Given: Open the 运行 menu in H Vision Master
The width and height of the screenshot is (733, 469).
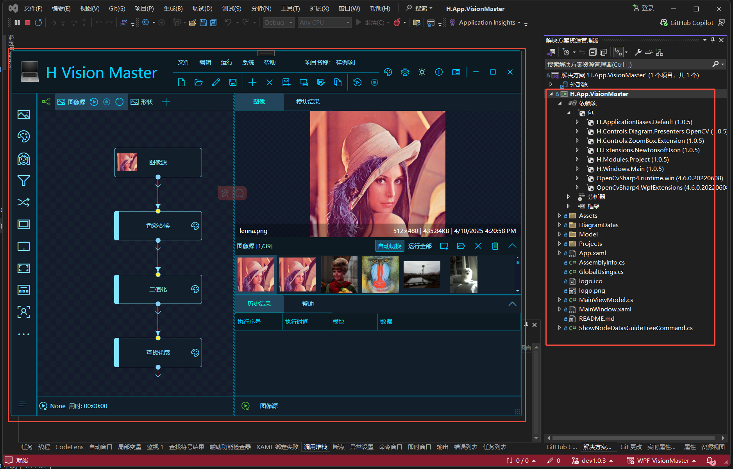Looking at the screenshot, I should [x=227, y=62].
